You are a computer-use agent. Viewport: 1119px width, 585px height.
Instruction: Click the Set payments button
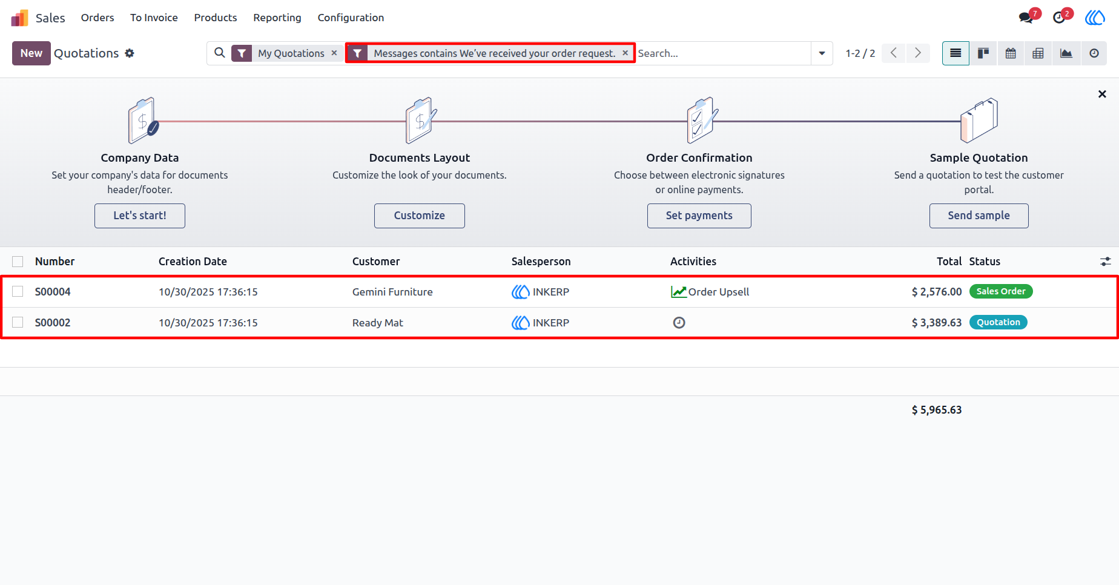pos(699,216)
